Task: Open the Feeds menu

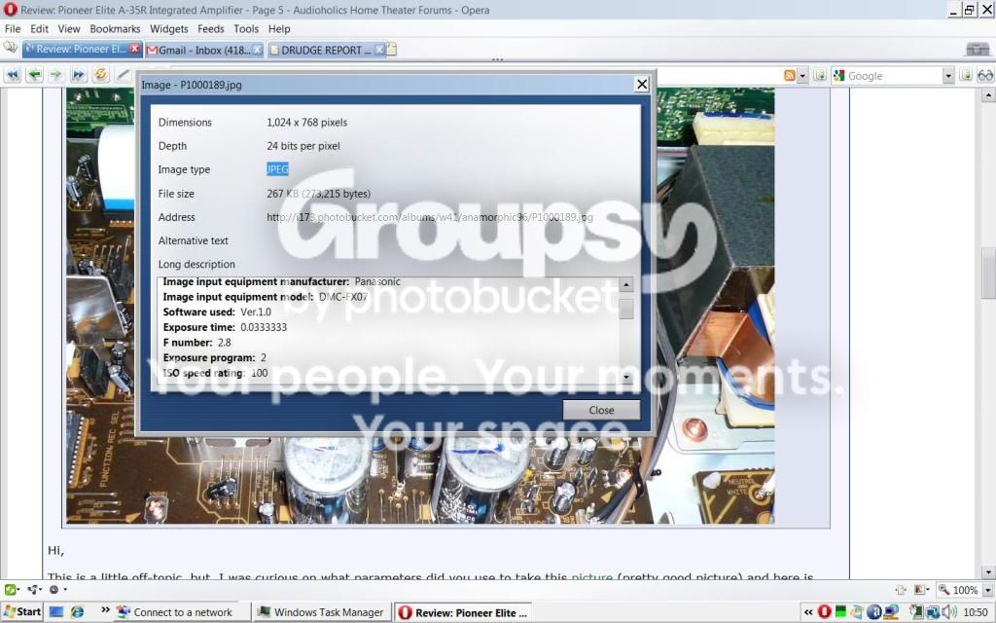Action: tap(211, 28)
